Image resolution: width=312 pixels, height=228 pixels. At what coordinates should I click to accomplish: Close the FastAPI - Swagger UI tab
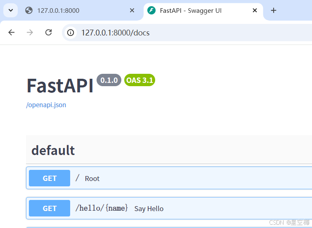255,10
